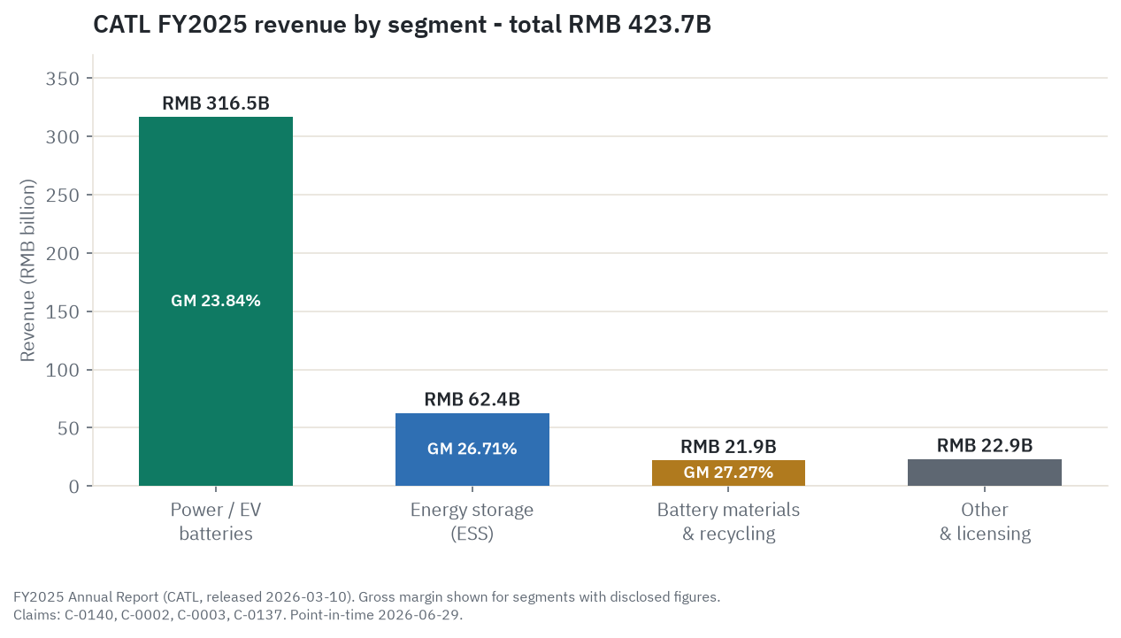Click the 0 y-axis tick label
The image size is (1121, 638).
(74, 487)
